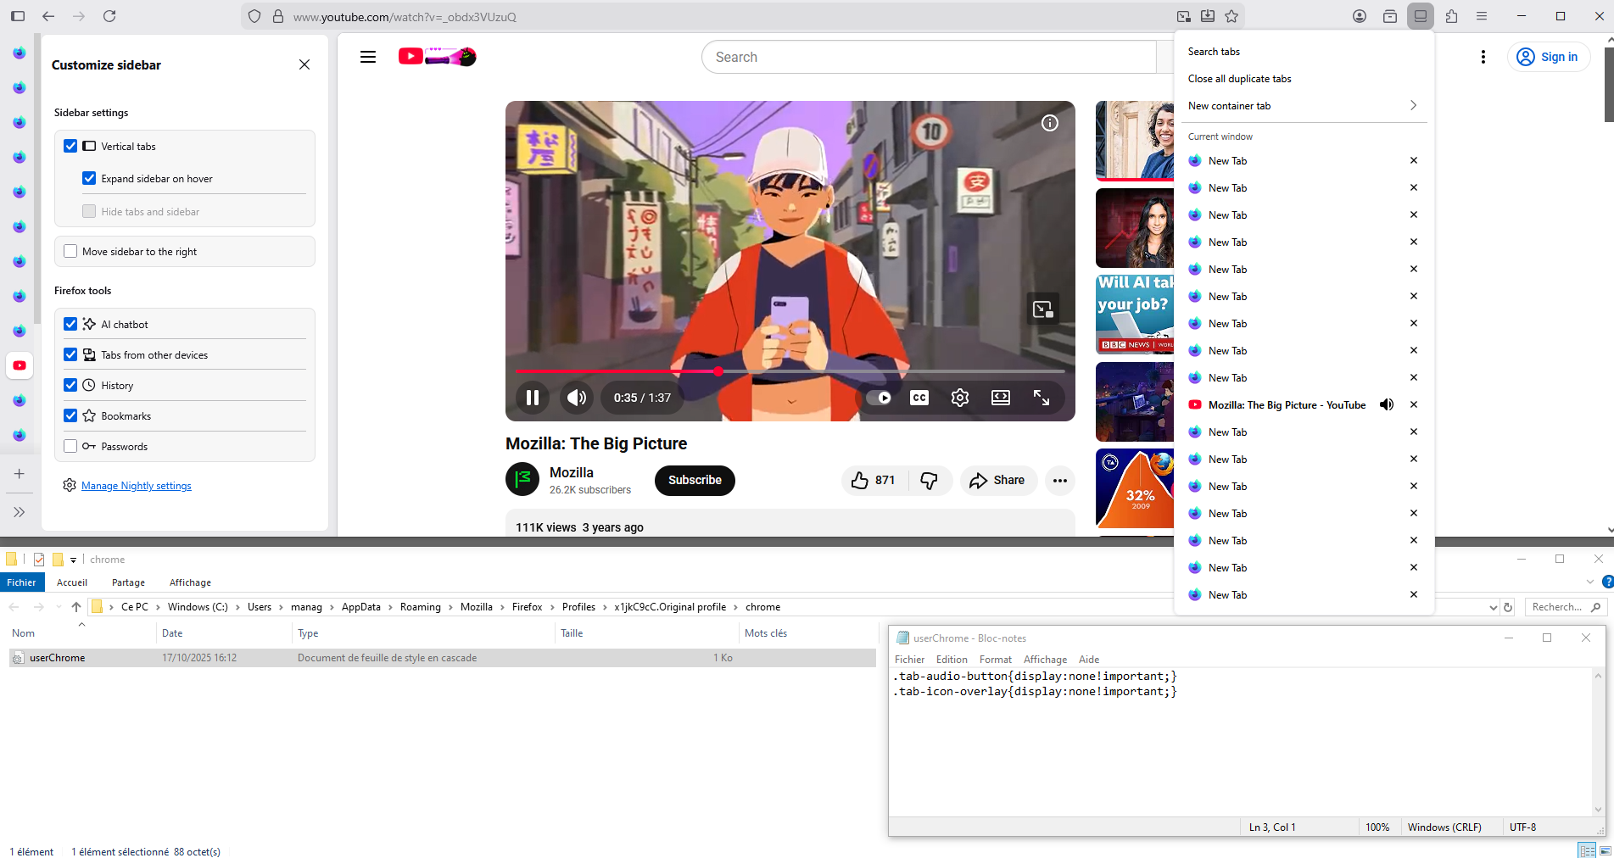The width and height of the screenshot is (1614, 858).
Task: Click the YouTube search field
Action: point(929,57)
